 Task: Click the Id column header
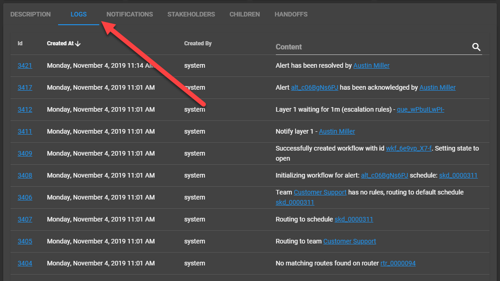point(20,43)
